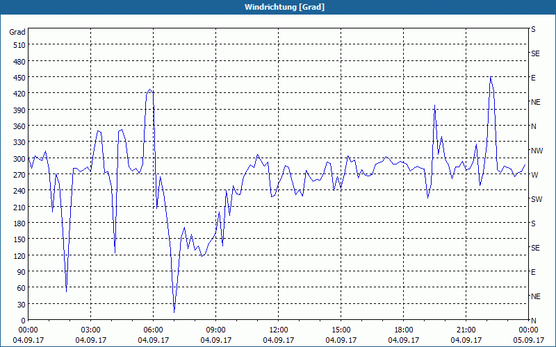Click the line's highest peak reaching 450

[x=491, y=78]
